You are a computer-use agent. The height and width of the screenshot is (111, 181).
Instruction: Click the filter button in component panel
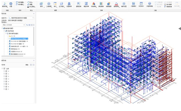[27, 65]
